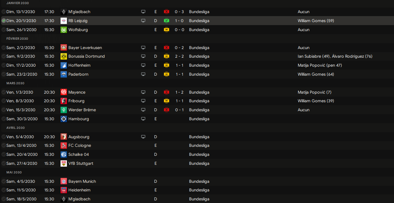Click the FC Cologne club badge
Image resolution: width=394 pixels, height=203 pixels.
pyautogui.click(x=64, y=145)
